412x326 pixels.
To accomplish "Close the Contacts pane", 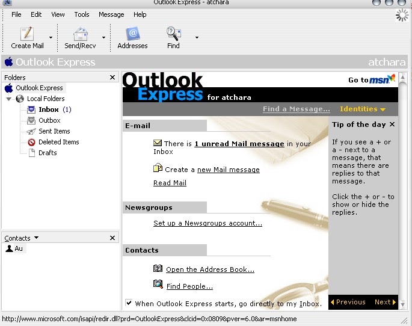I will click(112, 238).
